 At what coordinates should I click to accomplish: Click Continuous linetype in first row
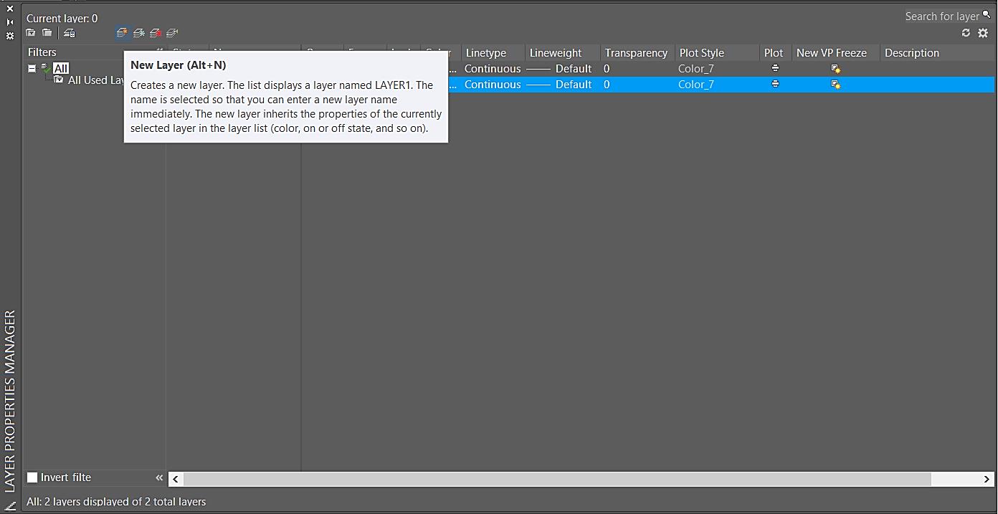[x=493, y=69]
